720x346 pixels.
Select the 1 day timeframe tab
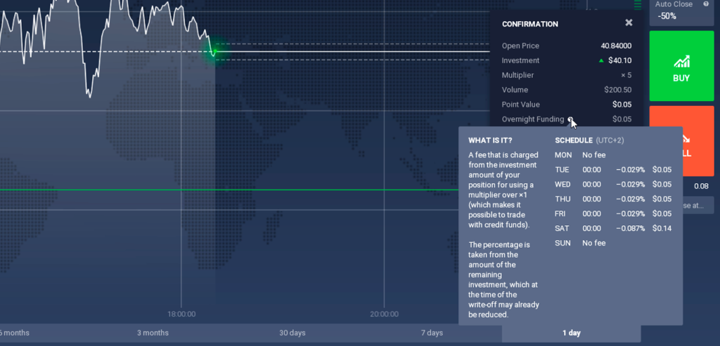[571, 333]
